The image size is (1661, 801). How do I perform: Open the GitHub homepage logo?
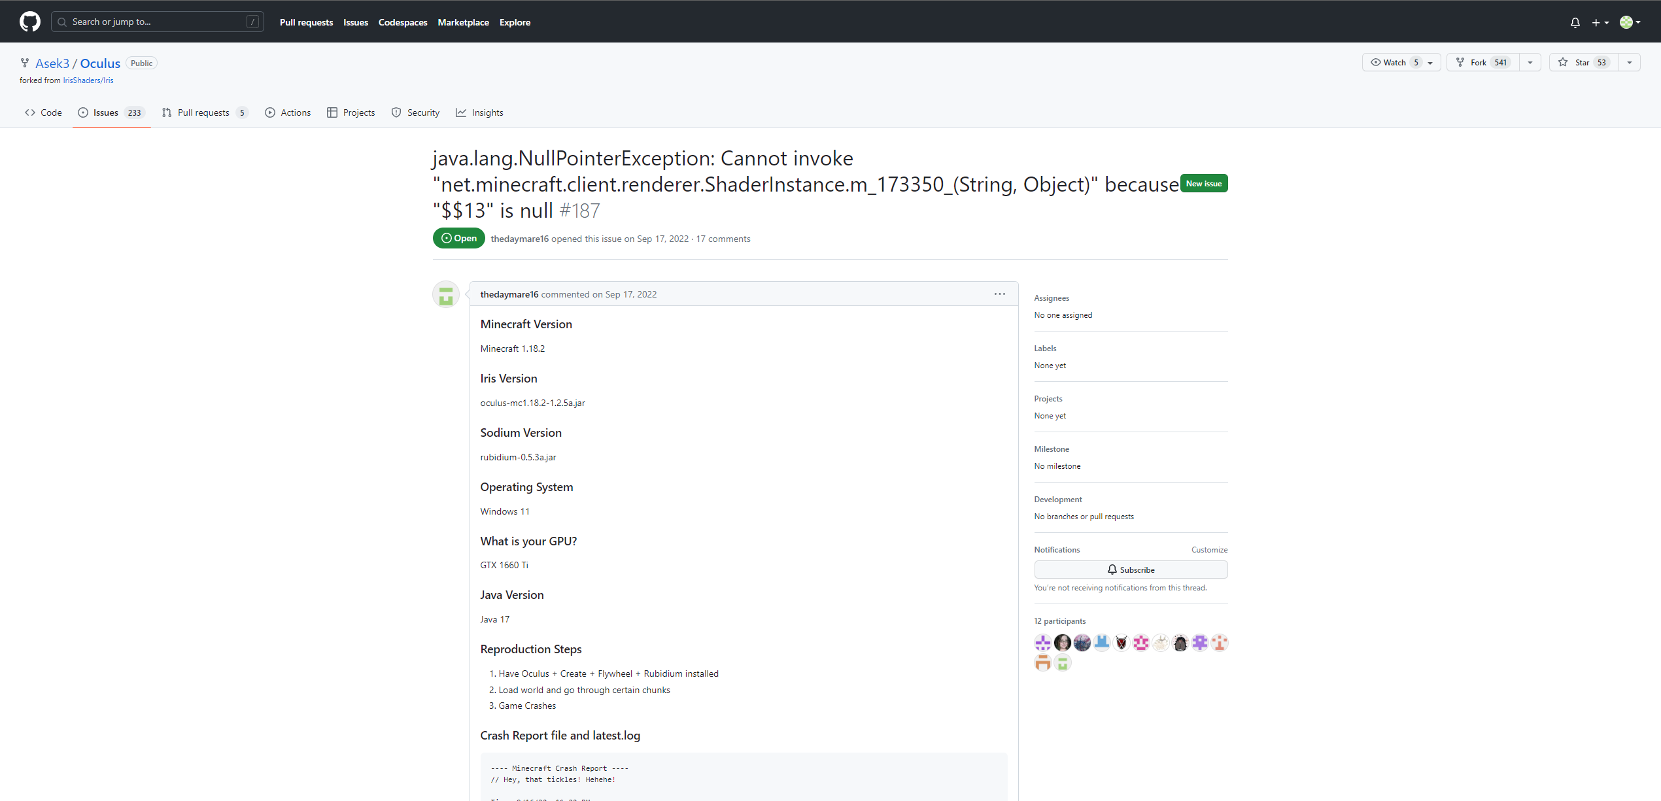(x=30, y=22)
